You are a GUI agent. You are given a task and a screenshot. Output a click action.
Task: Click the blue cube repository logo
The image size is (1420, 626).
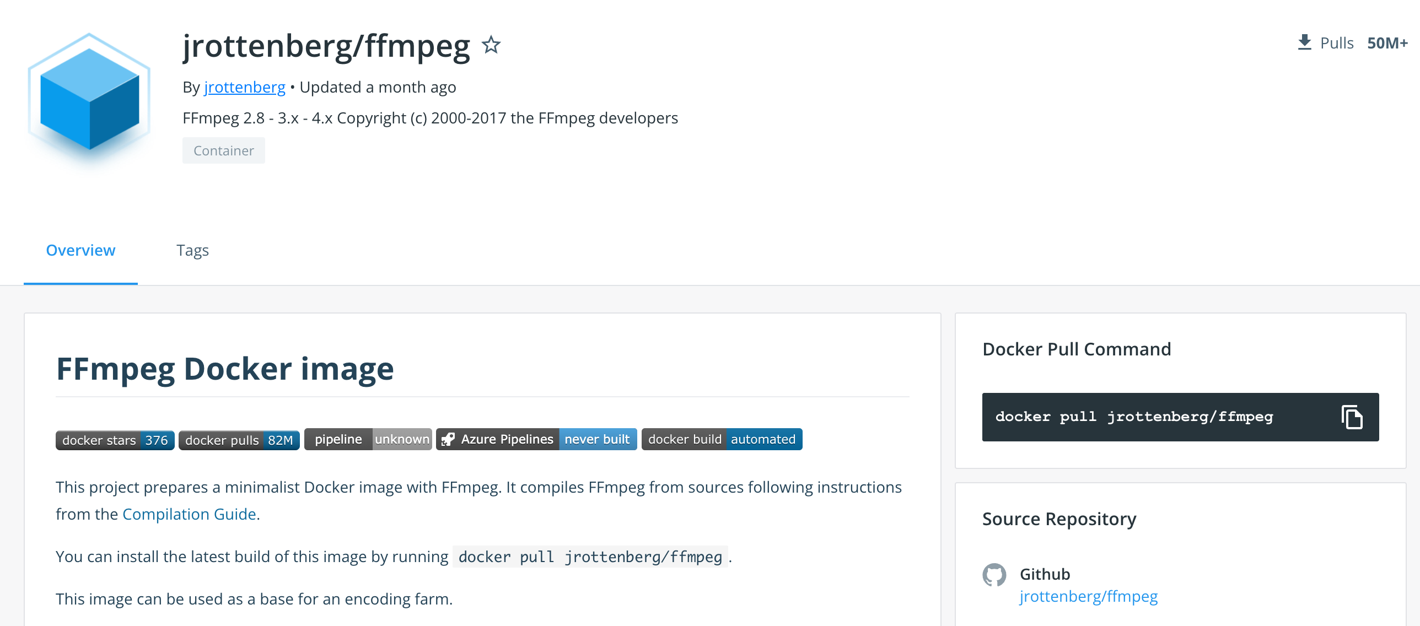(89, 99)
